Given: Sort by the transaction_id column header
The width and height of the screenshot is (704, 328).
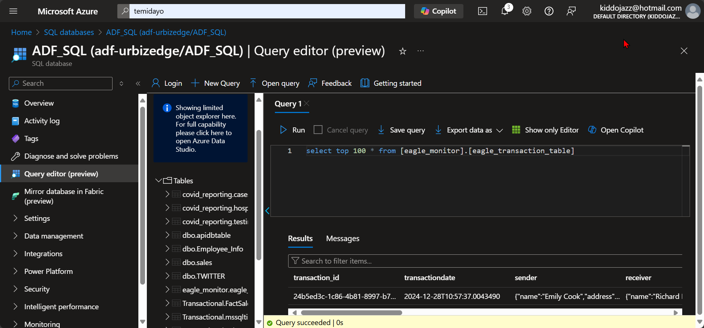Looking at the screenshot, I should click(316, 278).
